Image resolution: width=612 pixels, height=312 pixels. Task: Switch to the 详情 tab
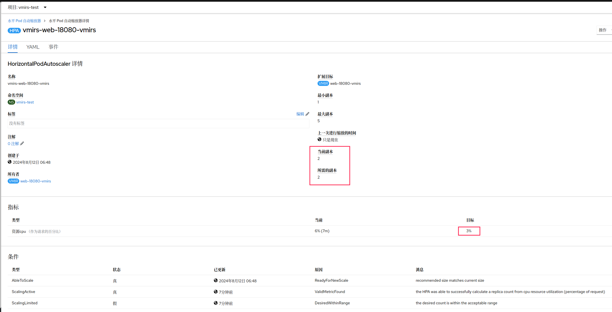13,47
